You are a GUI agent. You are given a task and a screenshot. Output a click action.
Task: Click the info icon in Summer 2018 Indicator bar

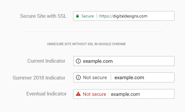[x=78, y=77]
